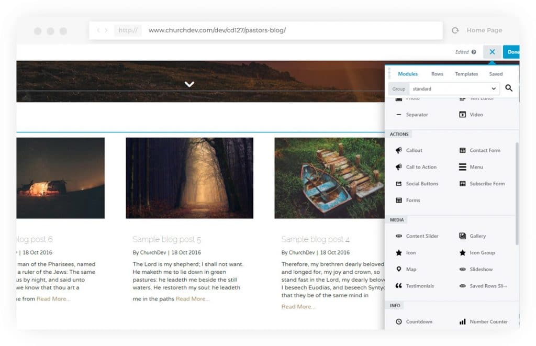Close the content panel with X

click(492, 52)
